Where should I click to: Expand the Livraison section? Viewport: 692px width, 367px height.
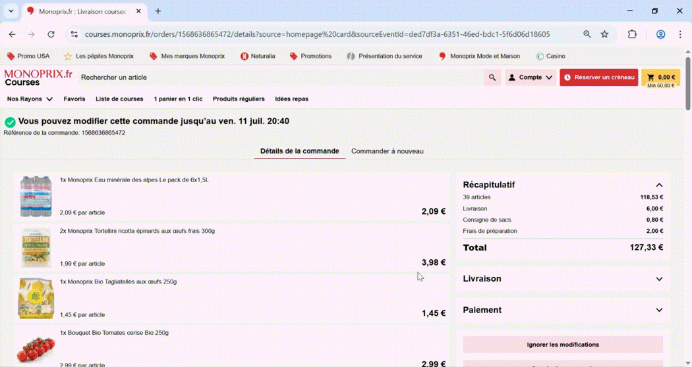[x=658, y=279]
